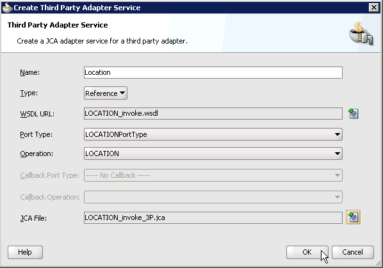Click the 'Callback Operation:' label
Screen dimensions: 383x268
[50, 197]
